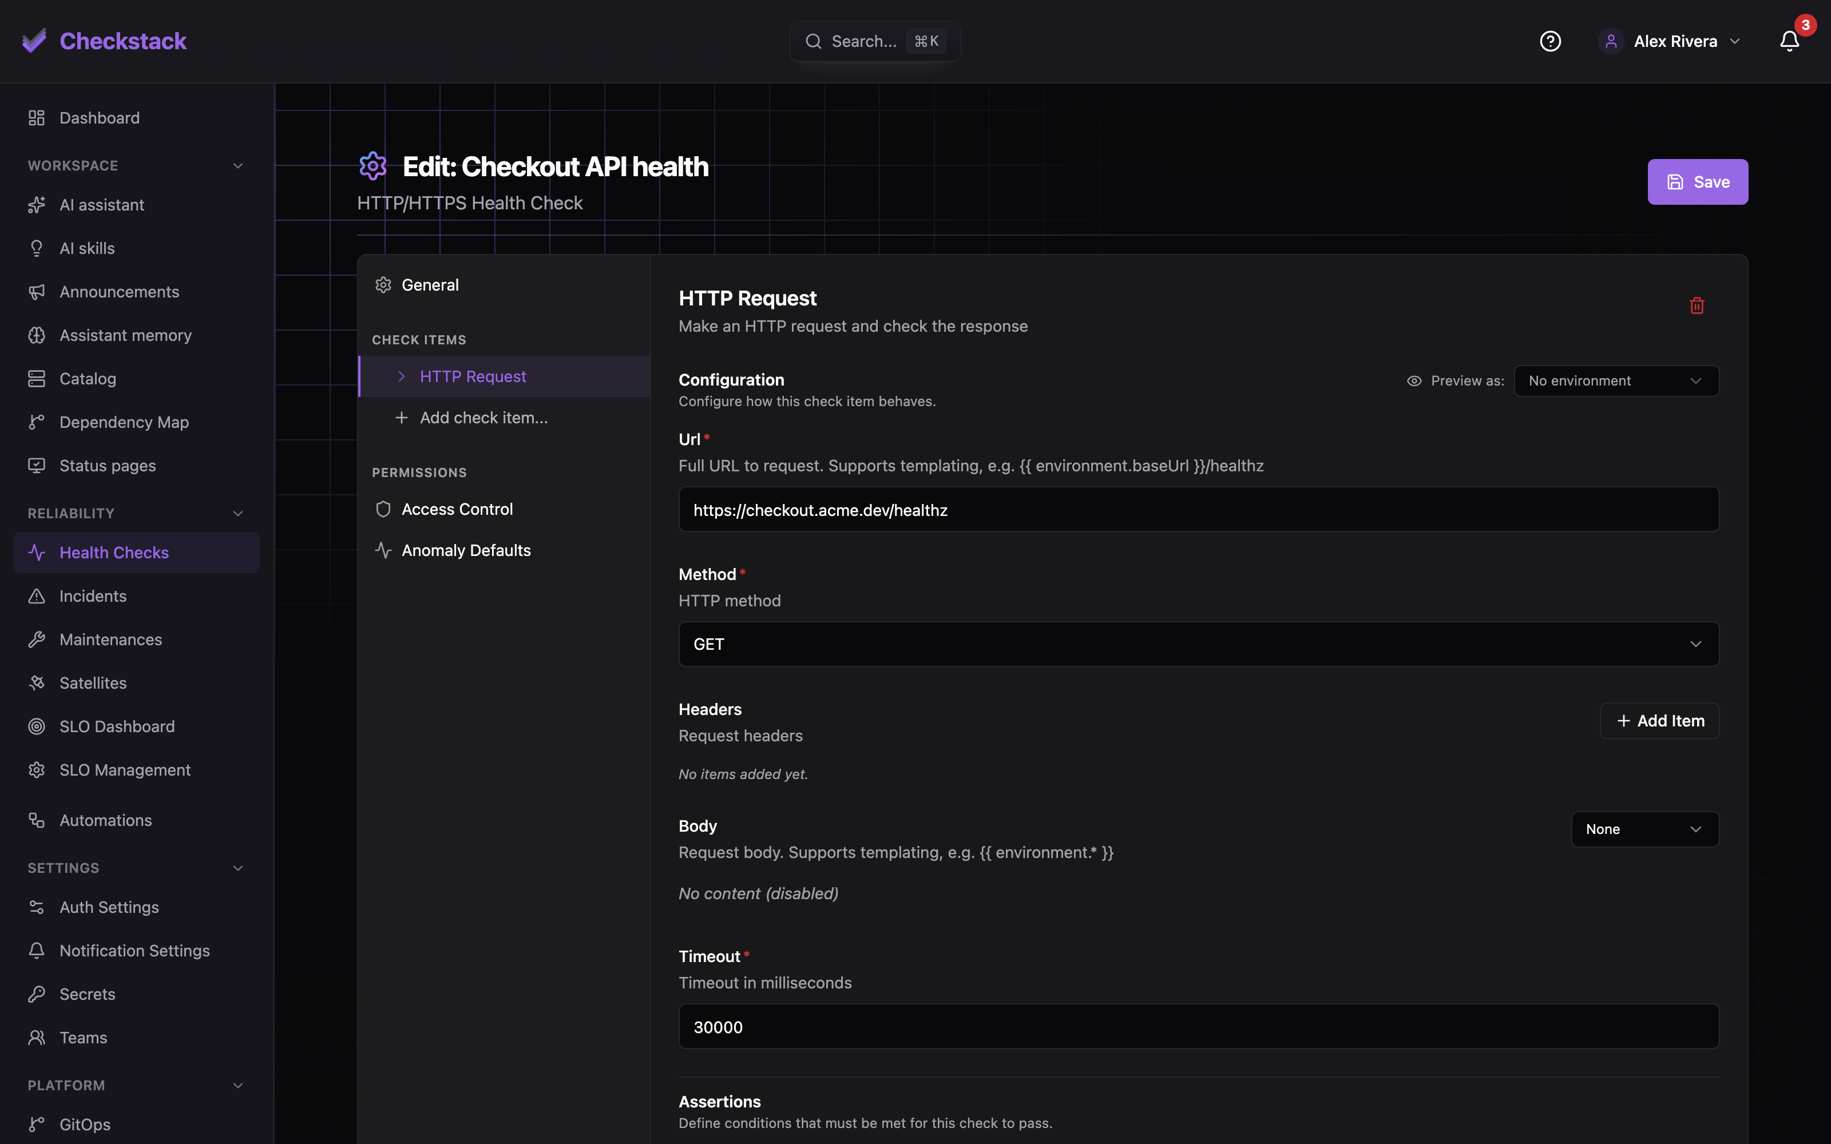Open Notification Settings page
Screen dimensions: 1831x1144
[136, 950]
